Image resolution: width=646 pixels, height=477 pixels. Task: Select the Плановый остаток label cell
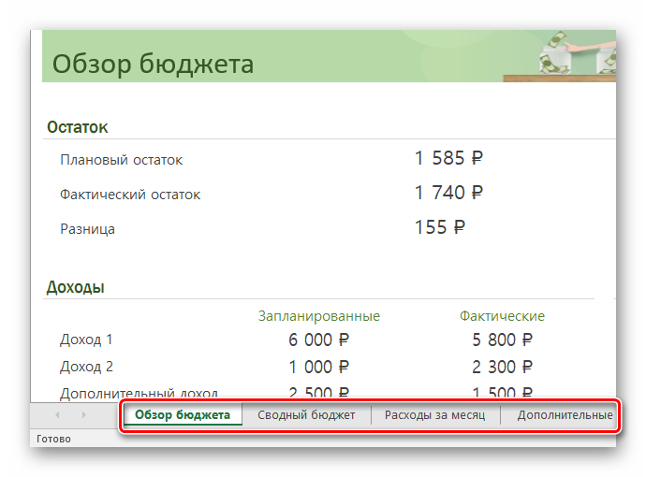tap(121, 160)
